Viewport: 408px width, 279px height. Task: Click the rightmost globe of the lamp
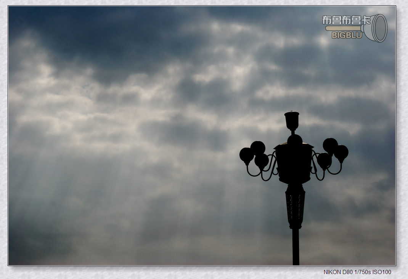pos(341,152)
